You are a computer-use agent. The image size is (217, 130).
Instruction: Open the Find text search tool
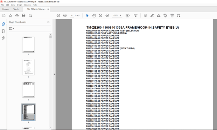[x=30, y=15]
